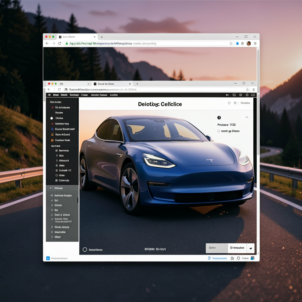This screenshot has width=302, height=302.
Task: Toggle the round switch in the gray 'Oðooa' panel header
Action: [x=51, y=188]
